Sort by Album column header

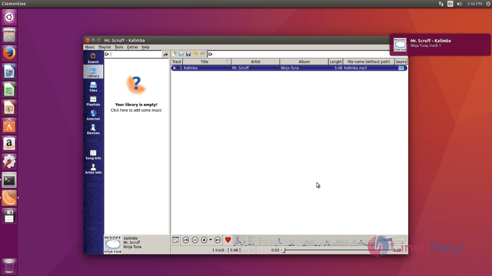tap(304, 62)
